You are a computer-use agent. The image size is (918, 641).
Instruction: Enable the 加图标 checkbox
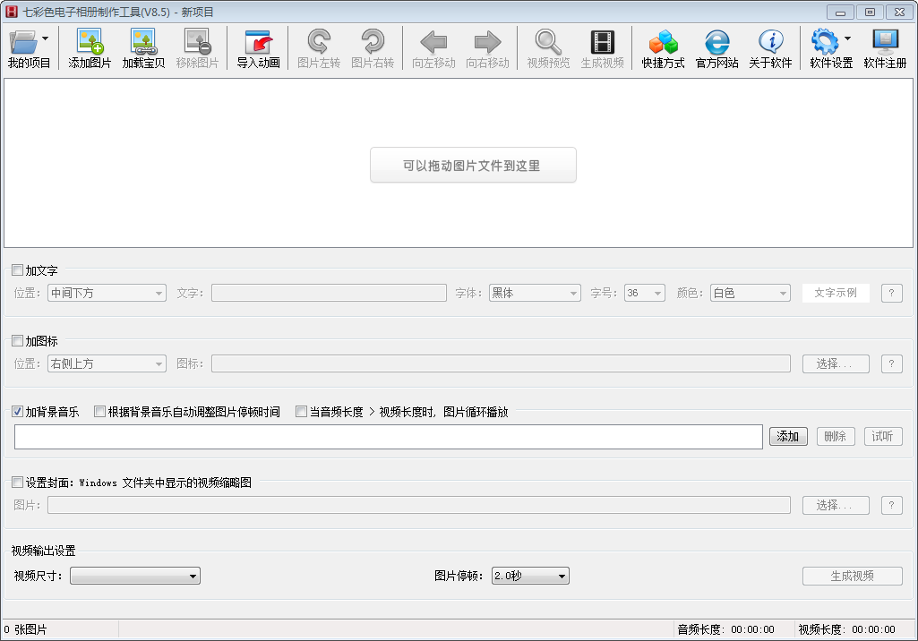click(18, 341)
